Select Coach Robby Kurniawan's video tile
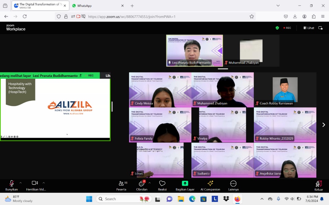 [285, 90]
